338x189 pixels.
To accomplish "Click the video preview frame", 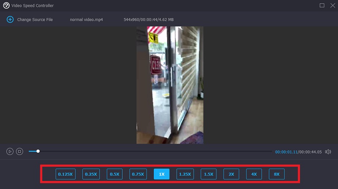I will pyautogui.click(x=170, y=85).
